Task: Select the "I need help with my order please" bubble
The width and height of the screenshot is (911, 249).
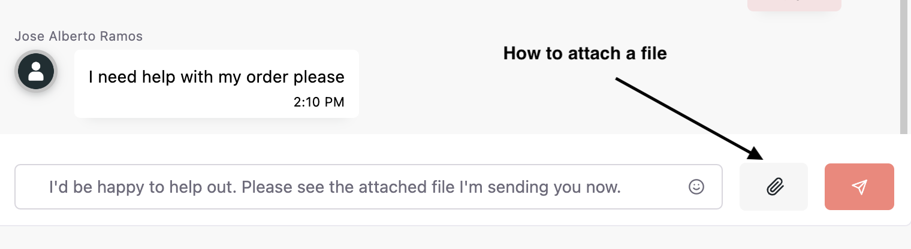Action: 216,84
